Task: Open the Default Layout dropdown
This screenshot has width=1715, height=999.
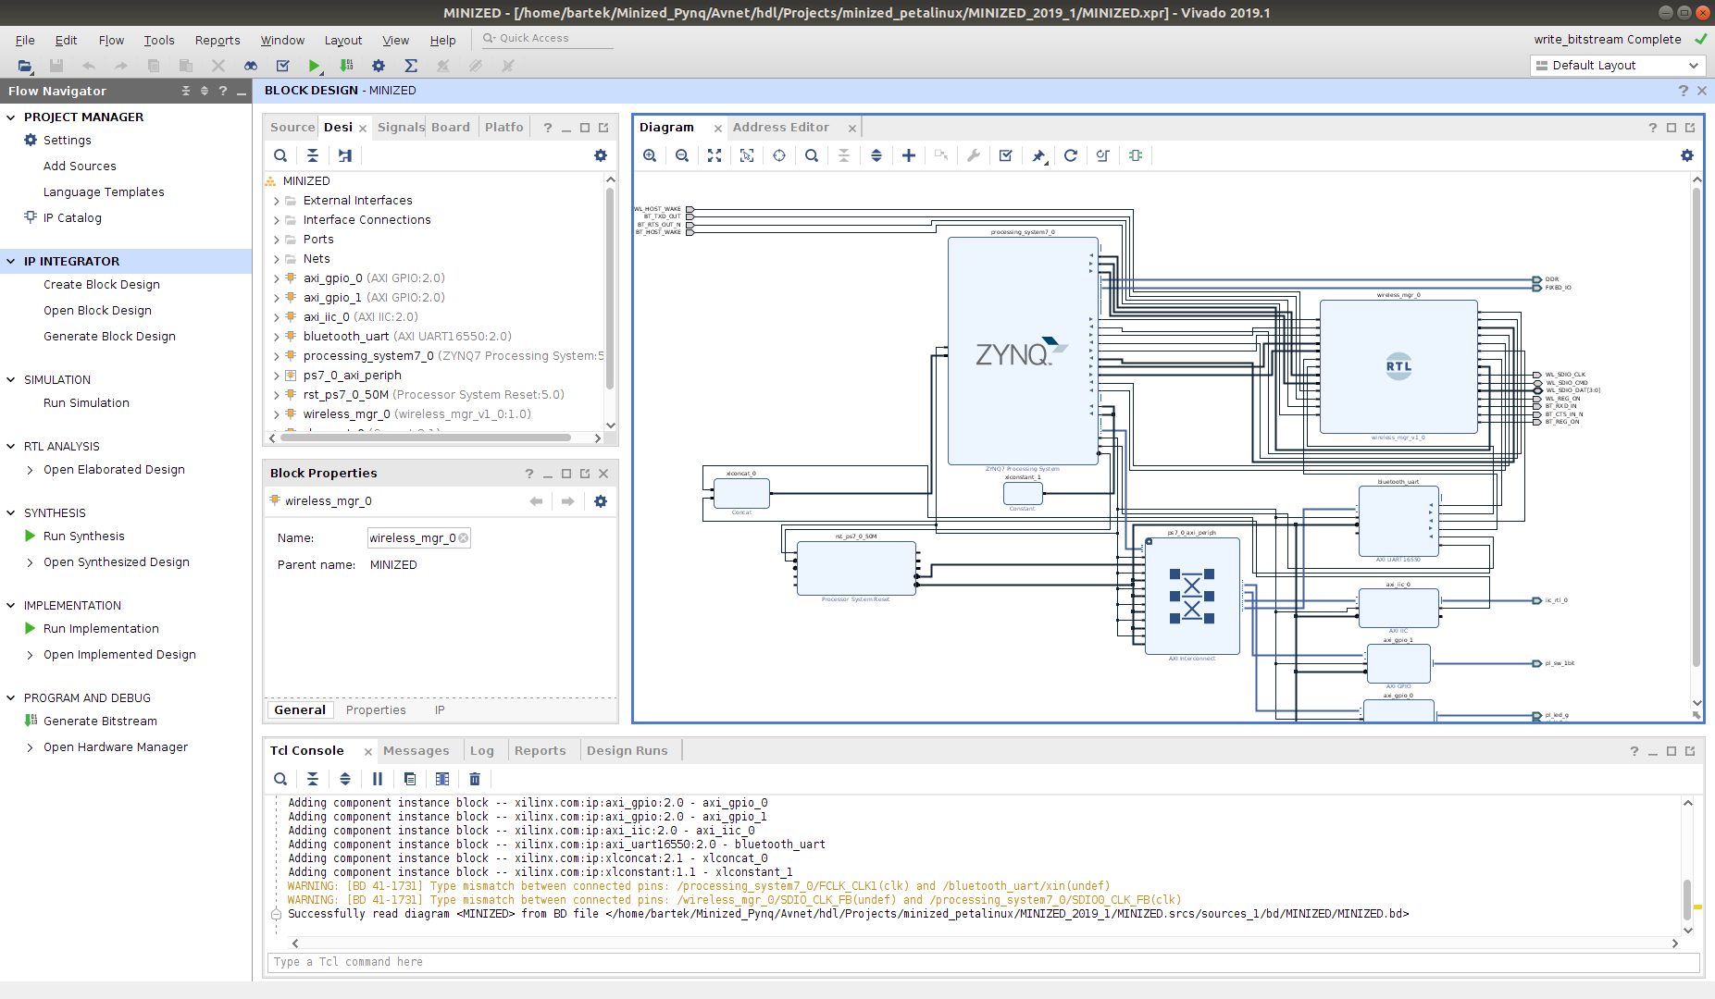Action: point(1617,66)
